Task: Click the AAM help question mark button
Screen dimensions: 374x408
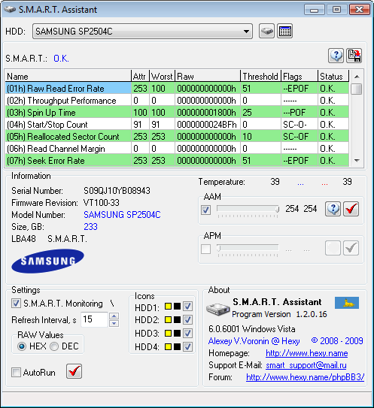Action: pos(333,209)
